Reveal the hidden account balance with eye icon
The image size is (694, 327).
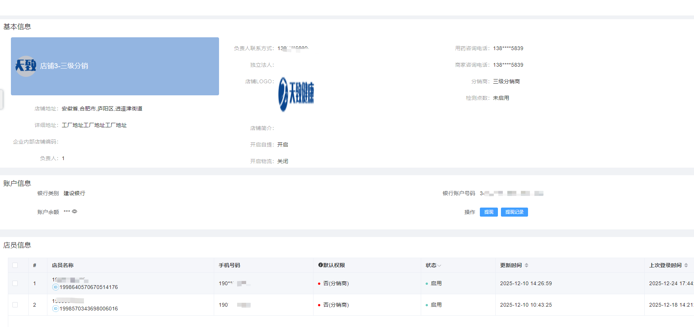75,212
